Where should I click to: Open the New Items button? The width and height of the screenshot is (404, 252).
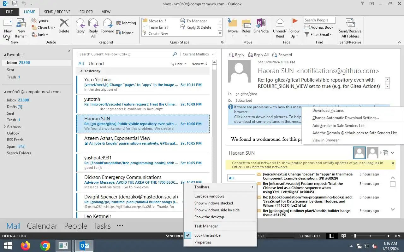point(21,28)
